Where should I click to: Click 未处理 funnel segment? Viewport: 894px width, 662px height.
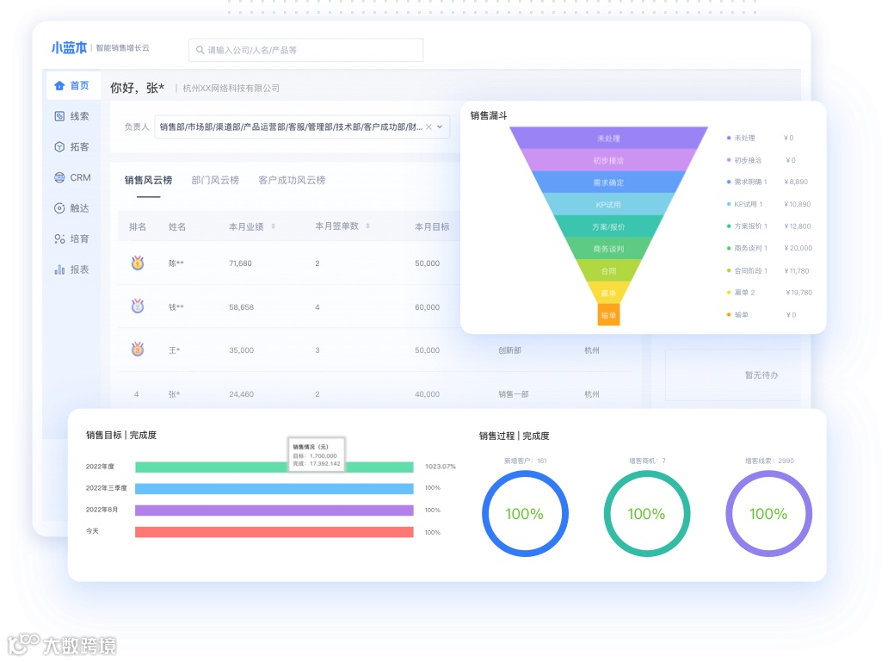608,138
